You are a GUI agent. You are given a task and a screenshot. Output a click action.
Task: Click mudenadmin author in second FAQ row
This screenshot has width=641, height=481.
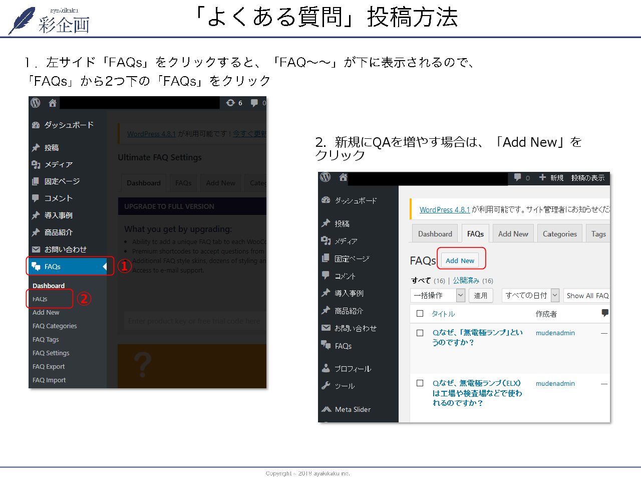point(555,383)
